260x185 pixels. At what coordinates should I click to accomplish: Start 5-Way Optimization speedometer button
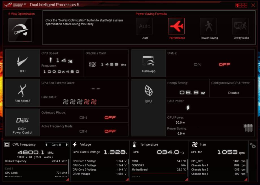(x=20, y=30)
